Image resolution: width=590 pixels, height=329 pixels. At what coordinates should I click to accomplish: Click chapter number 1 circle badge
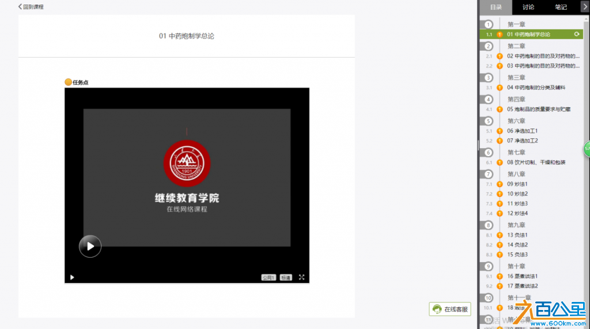pyautogui.click(x=488, y=24)
